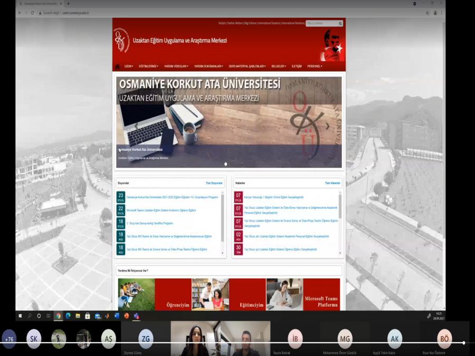The width and height of the screenshot is (475, 356).
Task: Bookmark this page with the star icon
Action: click(427, 13)
